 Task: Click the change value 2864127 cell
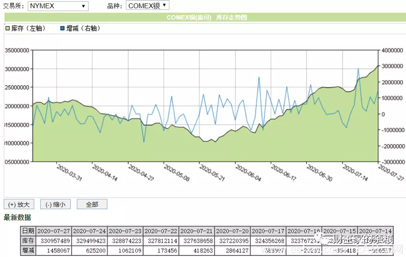click(232, 250)
